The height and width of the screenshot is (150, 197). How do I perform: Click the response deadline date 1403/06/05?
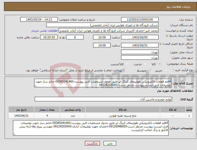pyautogui.click(x=140, y=37)
